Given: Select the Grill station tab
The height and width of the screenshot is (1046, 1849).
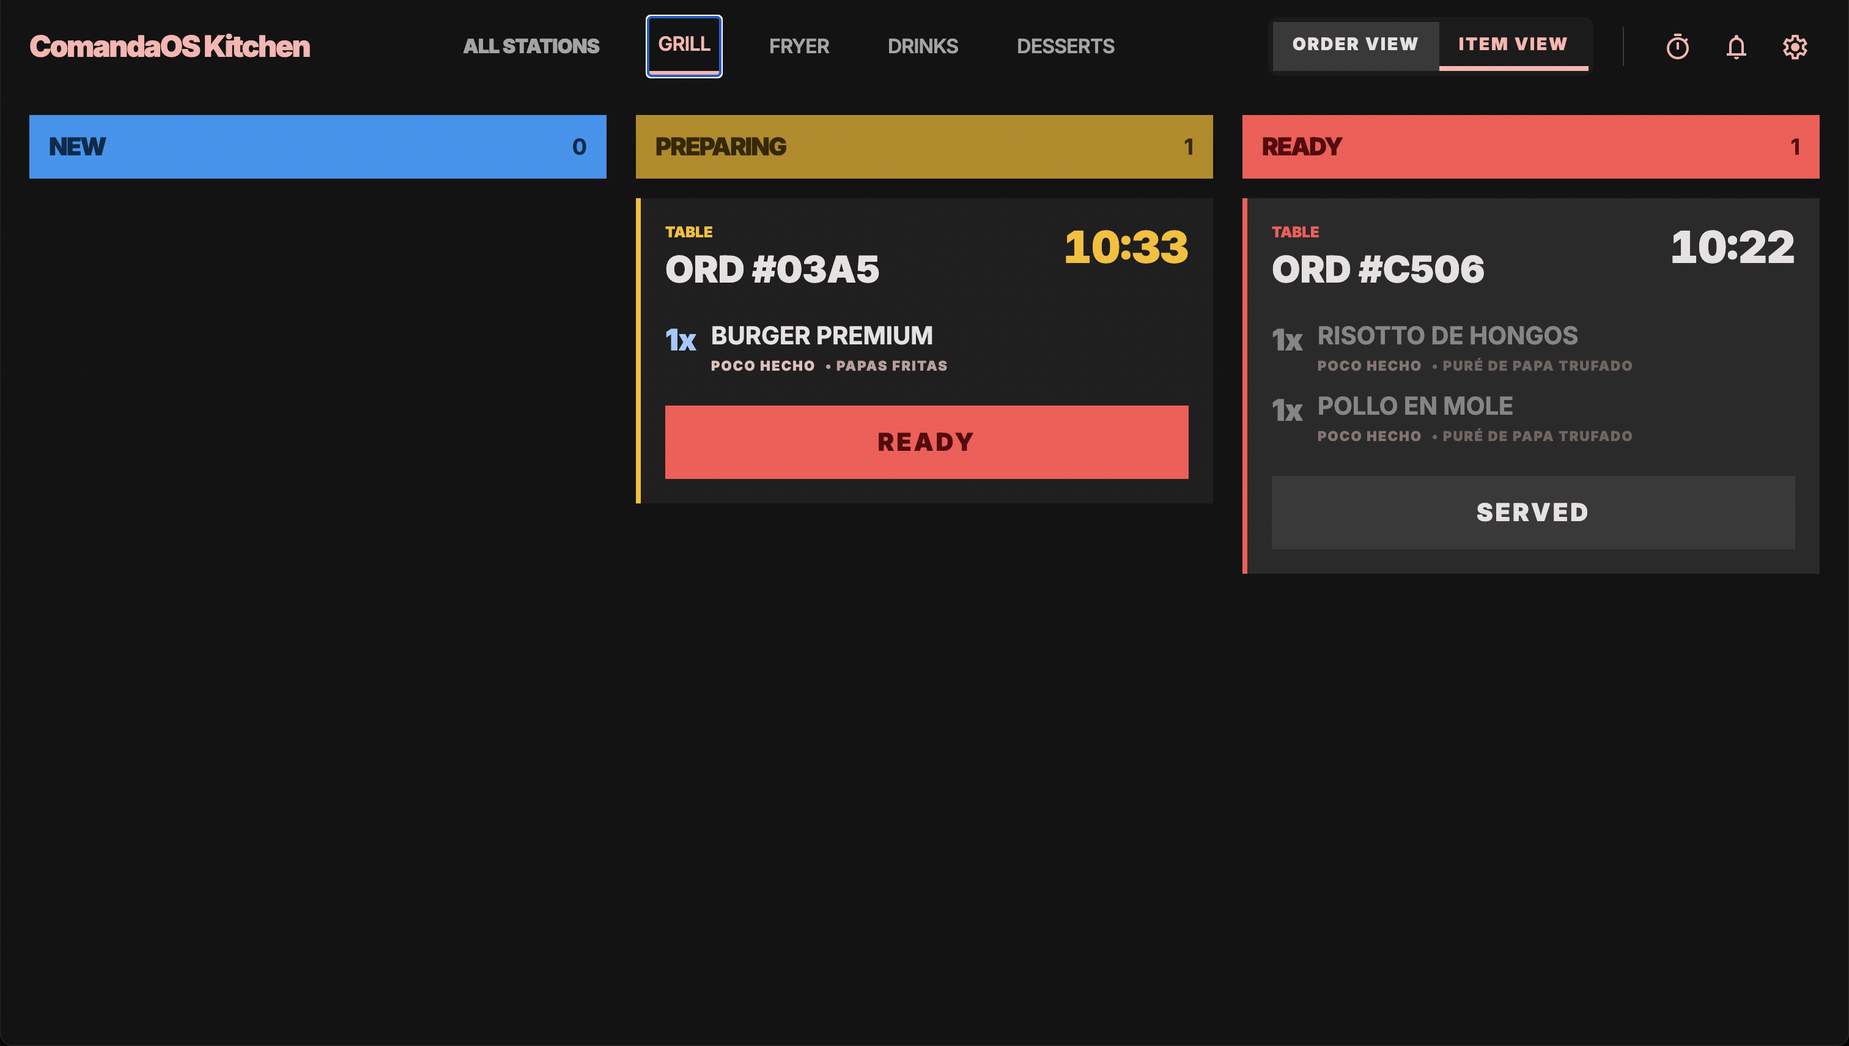Looking at the screenshot, I should tap(684, 45).
